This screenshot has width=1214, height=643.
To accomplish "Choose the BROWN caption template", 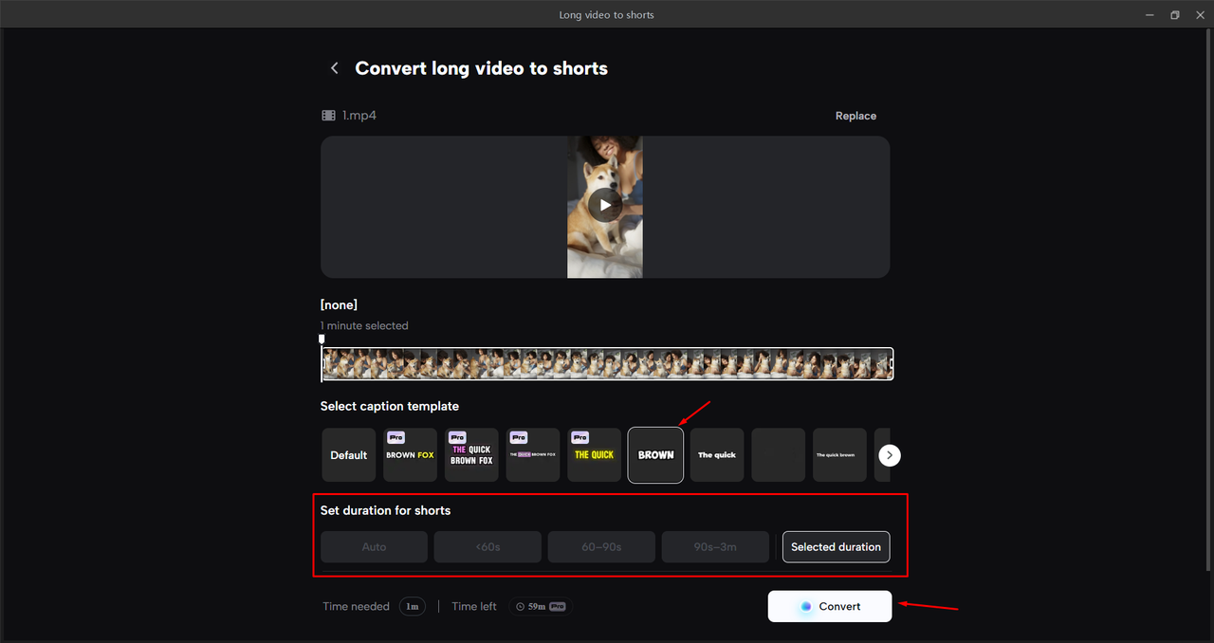I will point(654,455).
